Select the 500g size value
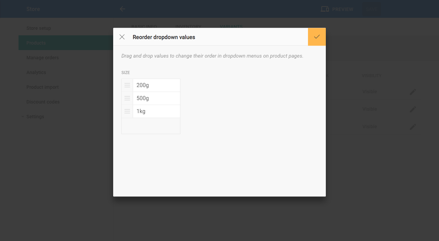Viewport: 439px width, 241px height. tap(156, 98)
